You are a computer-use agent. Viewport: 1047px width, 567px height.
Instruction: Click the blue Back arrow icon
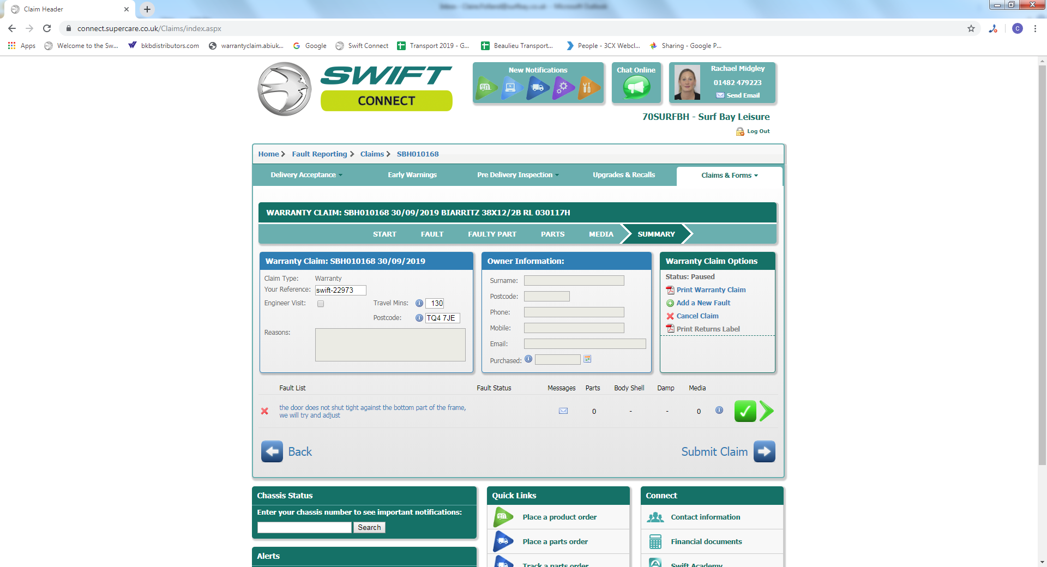(272, 451)
